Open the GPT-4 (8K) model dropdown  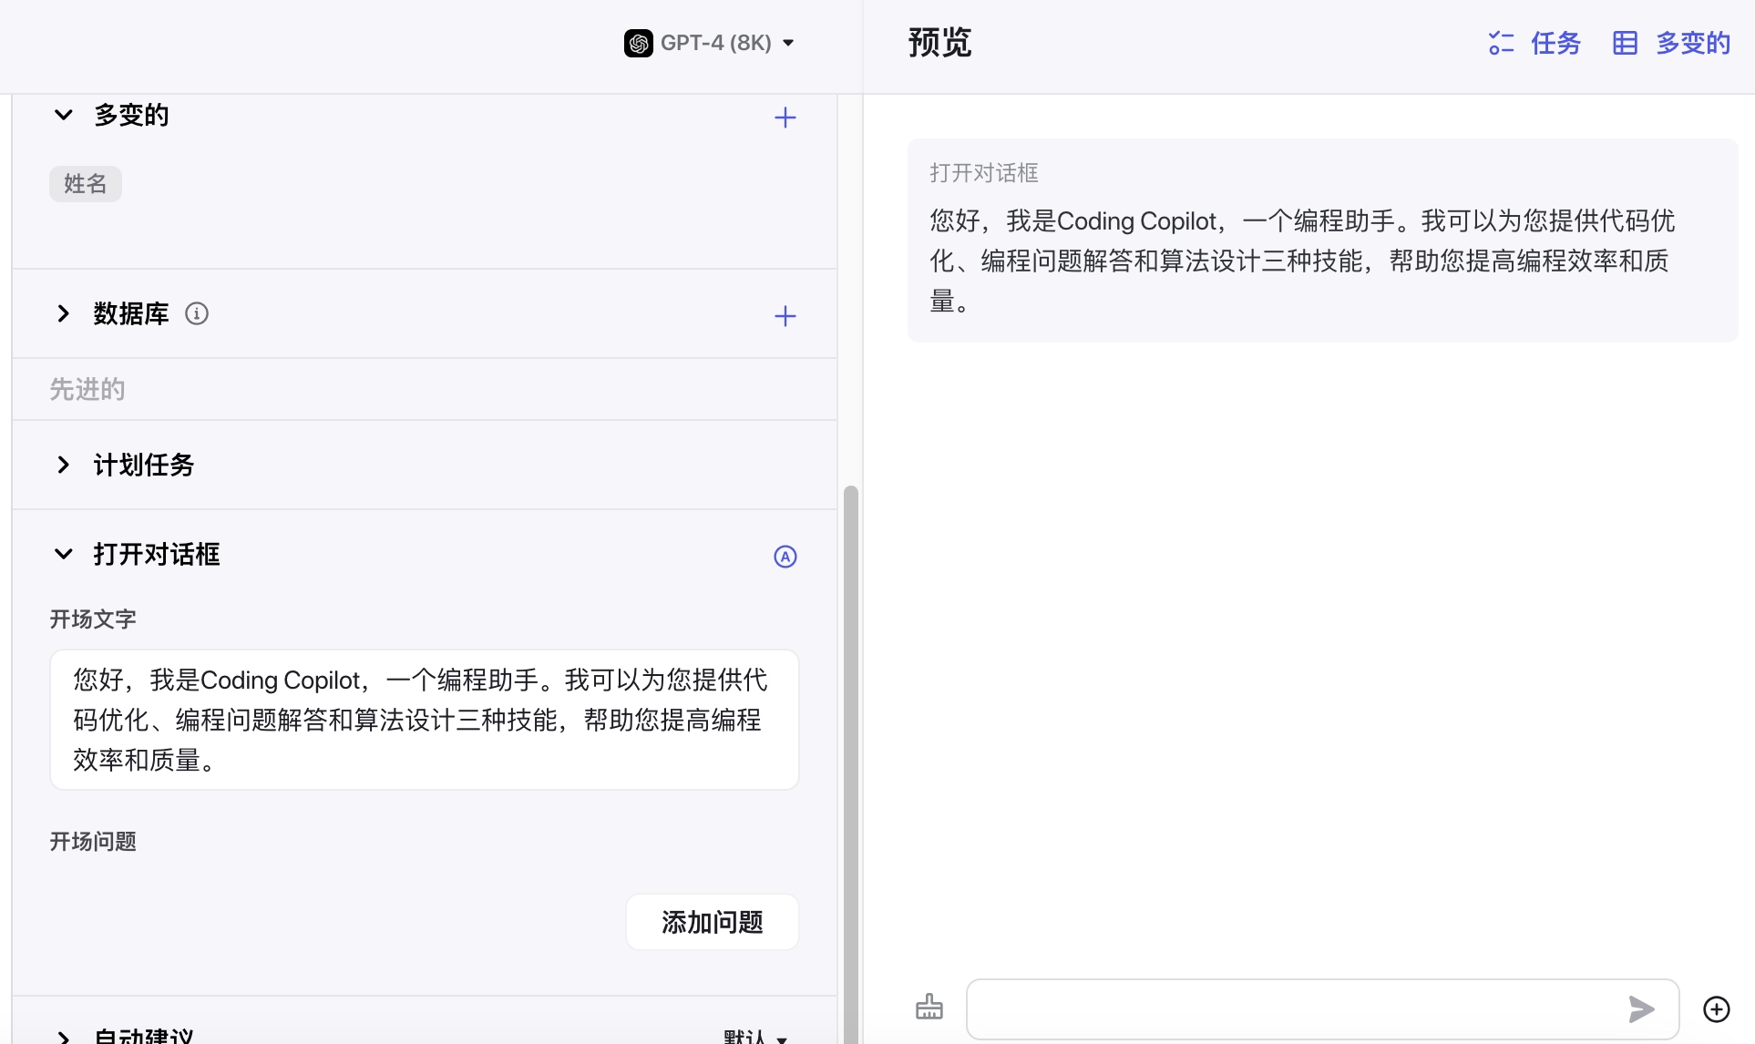coord(788,43)
